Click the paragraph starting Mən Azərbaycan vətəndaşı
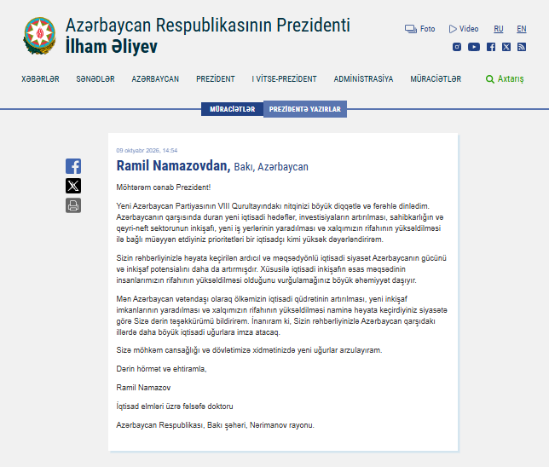The image size is (549, 467). 281,315
